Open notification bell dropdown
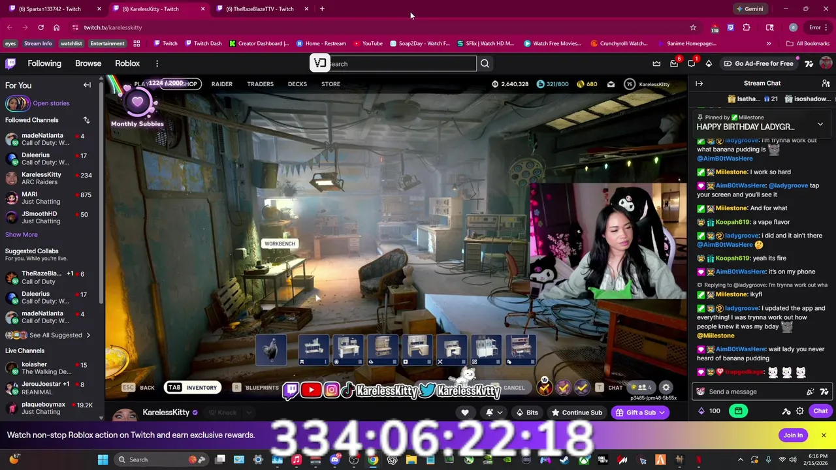The width and height of the screenshot is (836, 470). click(494, 413)
